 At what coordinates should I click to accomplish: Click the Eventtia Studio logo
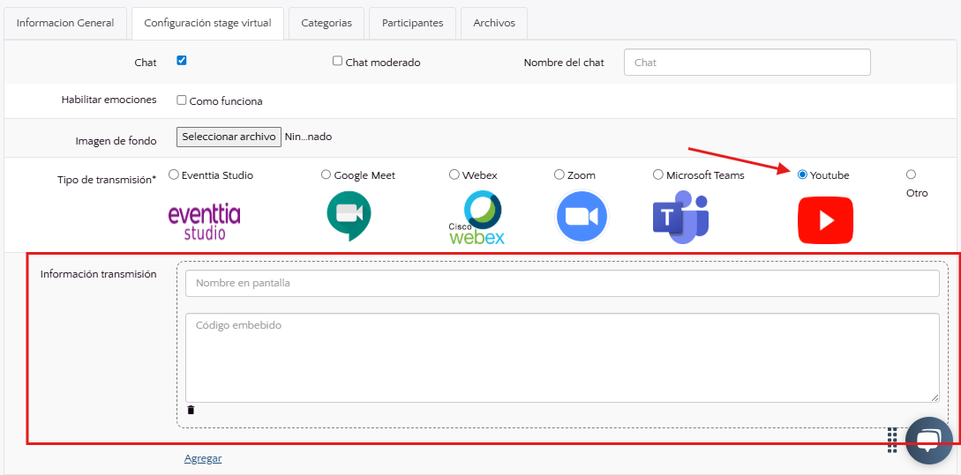pos(204,221)
